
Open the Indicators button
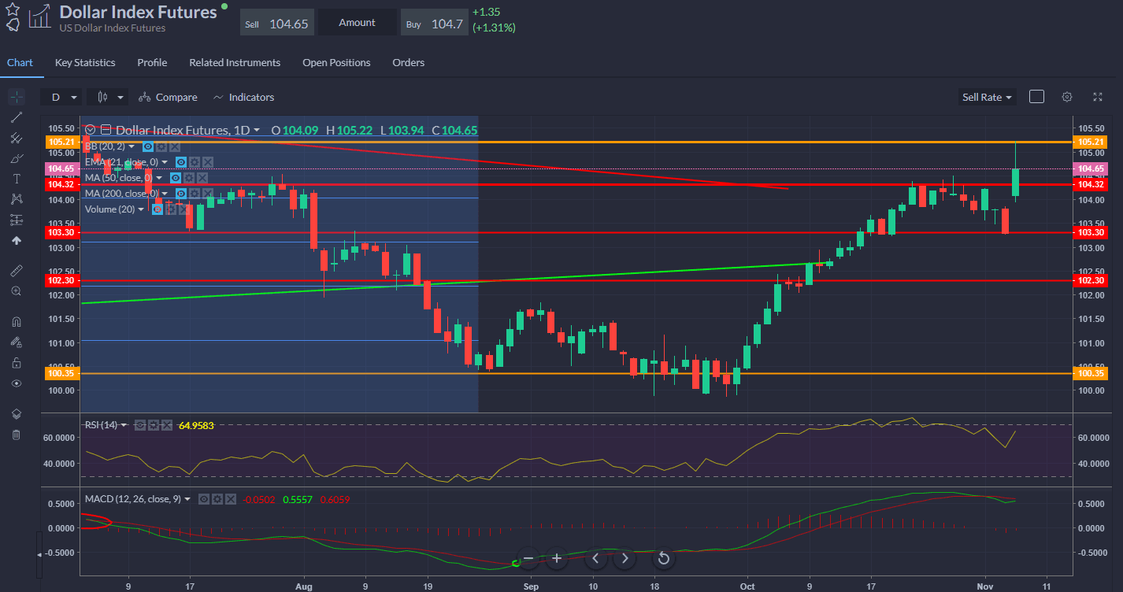[x=243, y=97]
